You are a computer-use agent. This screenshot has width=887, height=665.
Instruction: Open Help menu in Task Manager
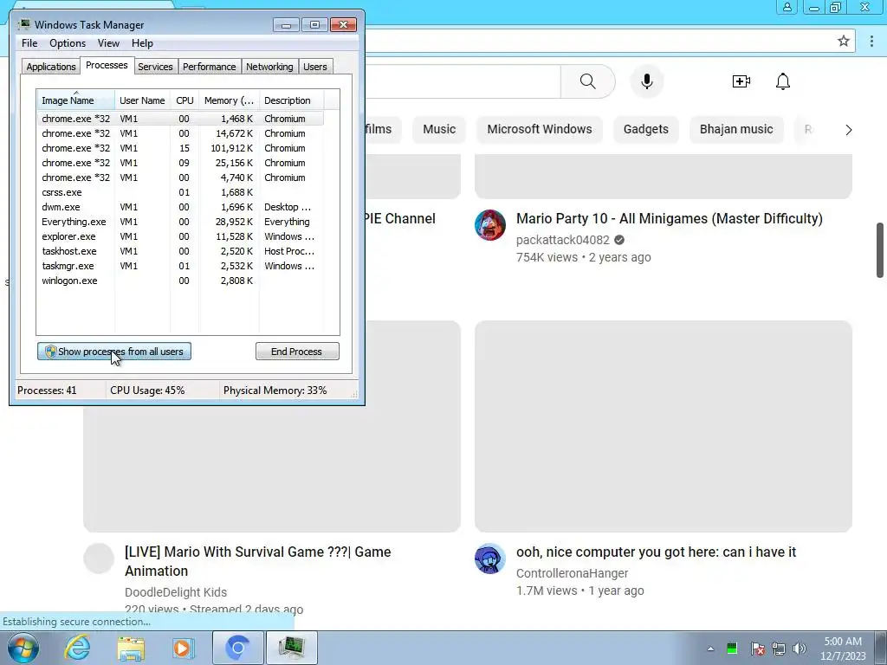tap(142, 43)
